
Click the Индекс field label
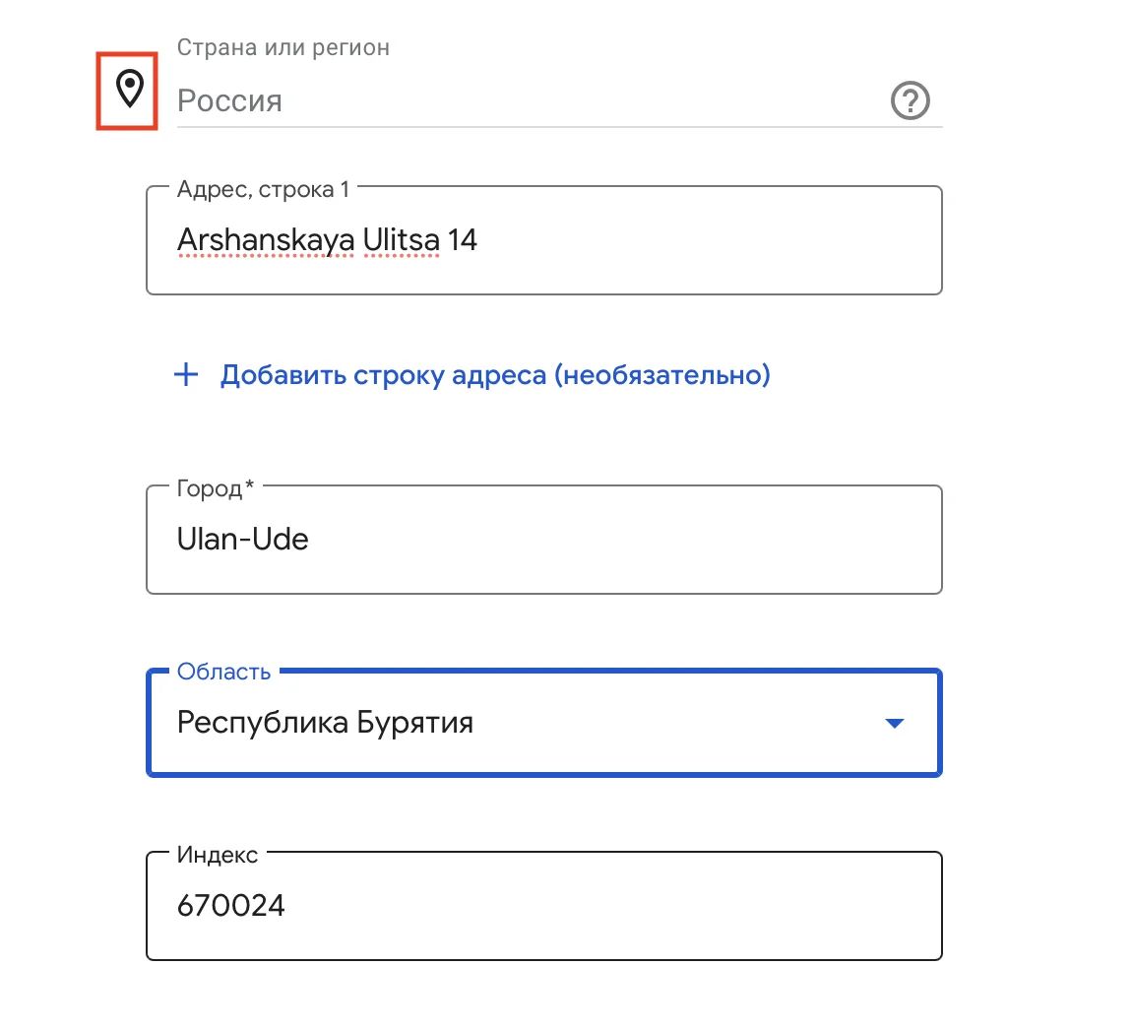click(218, 856)
